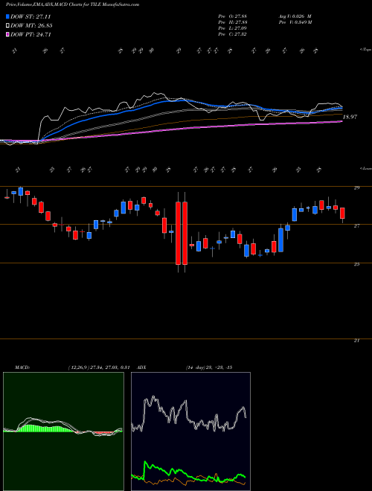Click the first date marker in the tops row
Image resolution: width=372 pixels, height=491 pixels.
(x=14, y=51)
